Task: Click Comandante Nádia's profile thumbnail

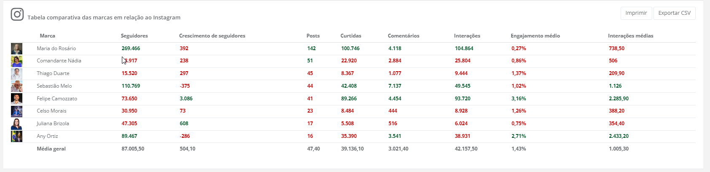Action: (16, 61)
